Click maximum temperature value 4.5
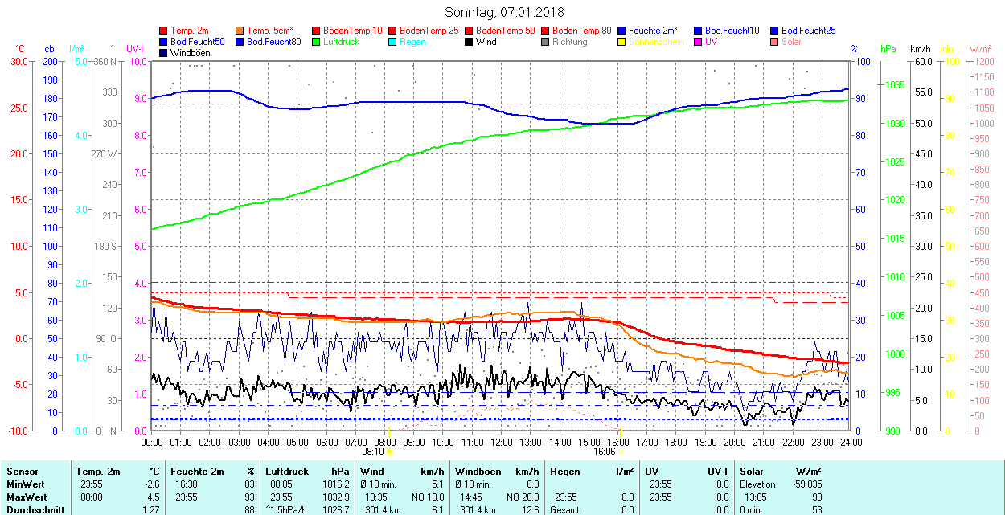This screenshot has width=1005, height=515. (153, 497)
